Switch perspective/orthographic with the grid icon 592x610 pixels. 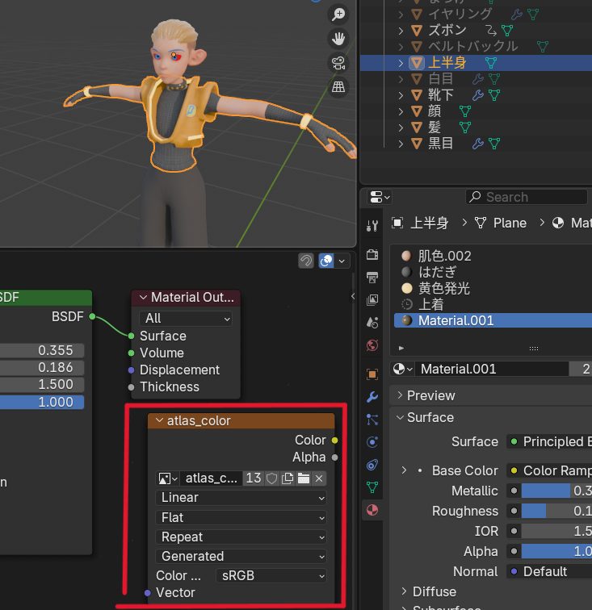click(338, 86)
